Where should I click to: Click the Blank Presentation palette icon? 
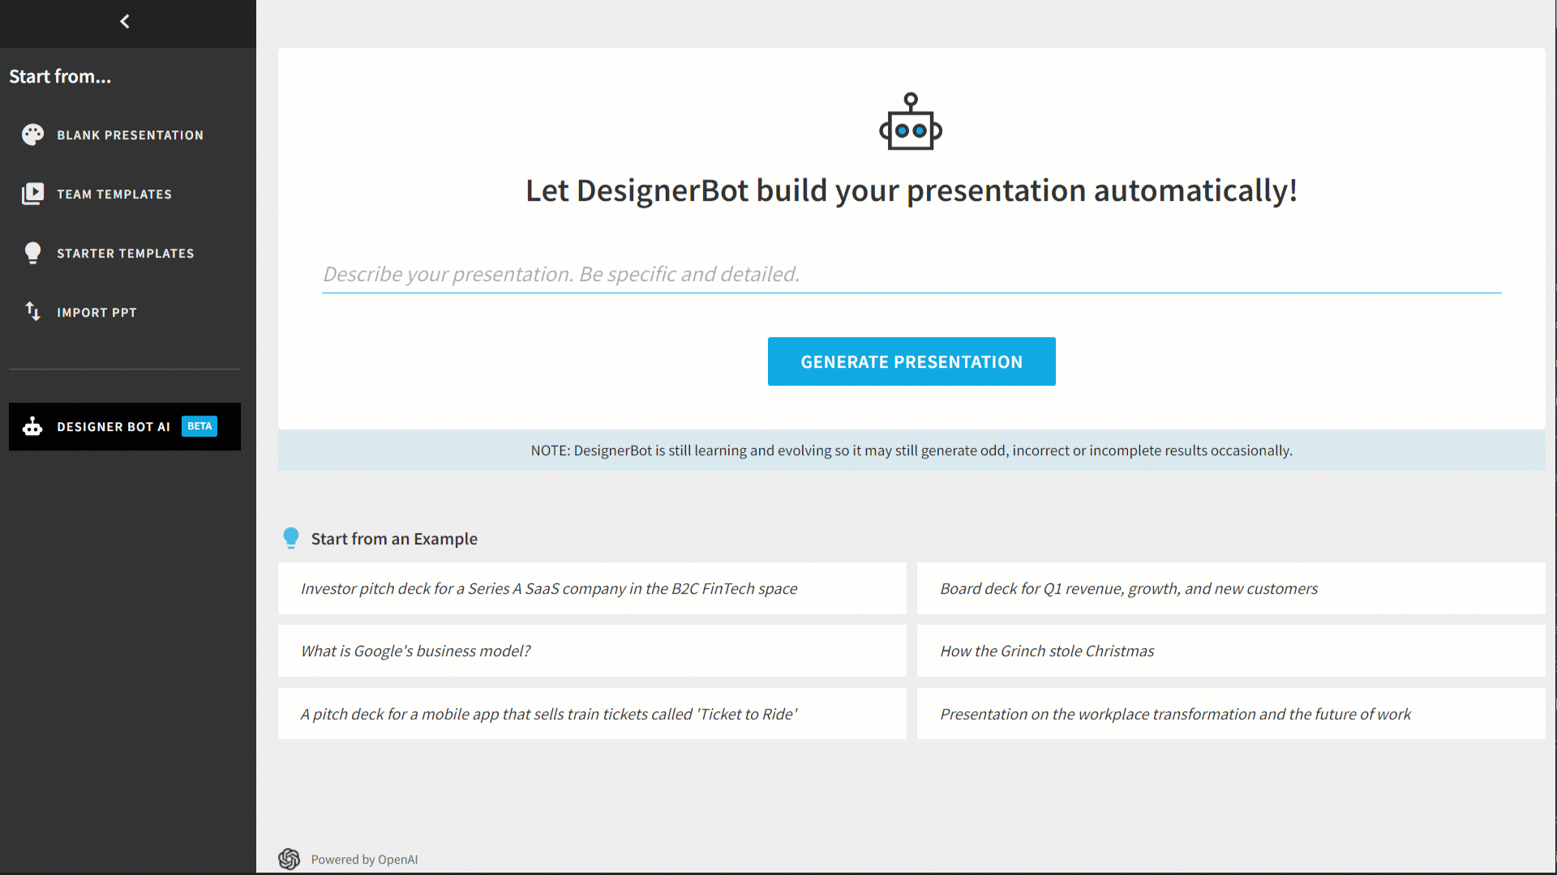[x=32, y=135]
